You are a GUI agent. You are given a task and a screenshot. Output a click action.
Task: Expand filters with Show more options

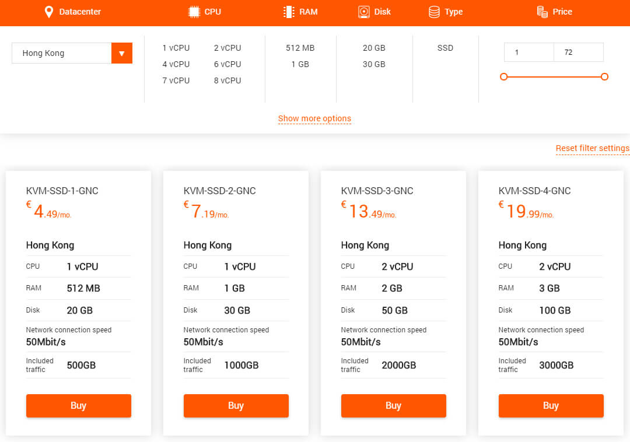point(314,118)
